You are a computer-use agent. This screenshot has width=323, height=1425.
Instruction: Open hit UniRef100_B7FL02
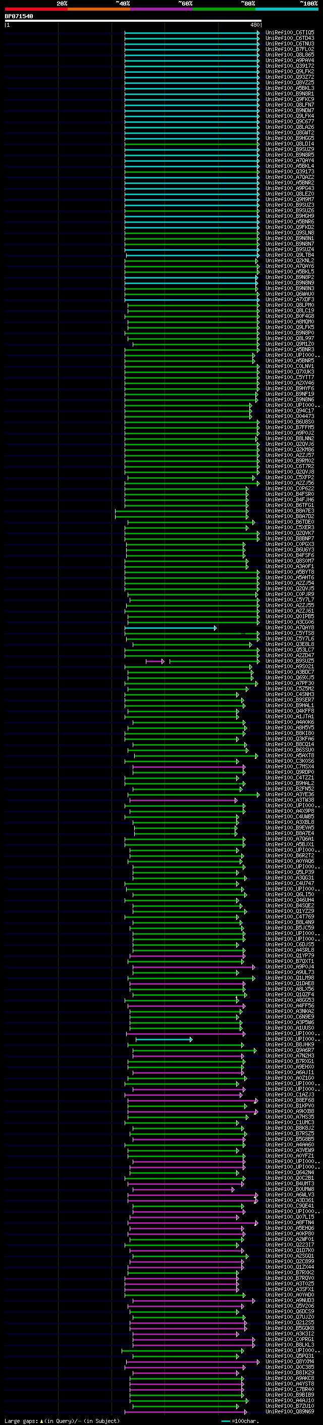pos(290,49)
